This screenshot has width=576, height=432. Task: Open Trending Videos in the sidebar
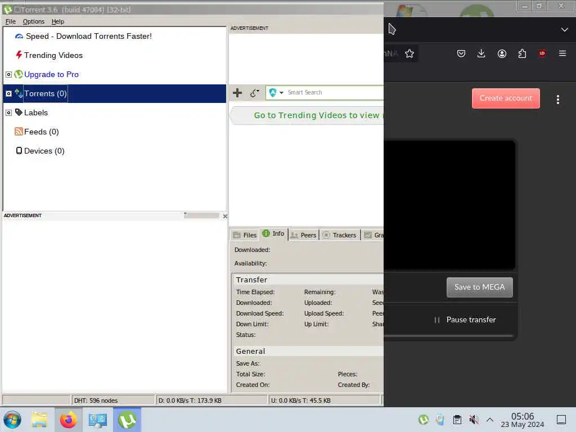tap(53, 55)
